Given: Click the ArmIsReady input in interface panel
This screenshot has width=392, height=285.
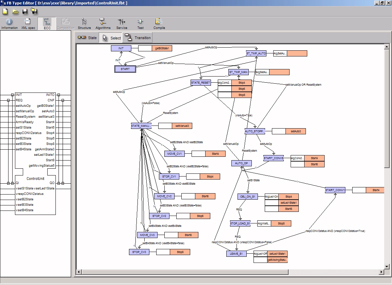Looking at the screenshot, I should click(x=24, y=122).
